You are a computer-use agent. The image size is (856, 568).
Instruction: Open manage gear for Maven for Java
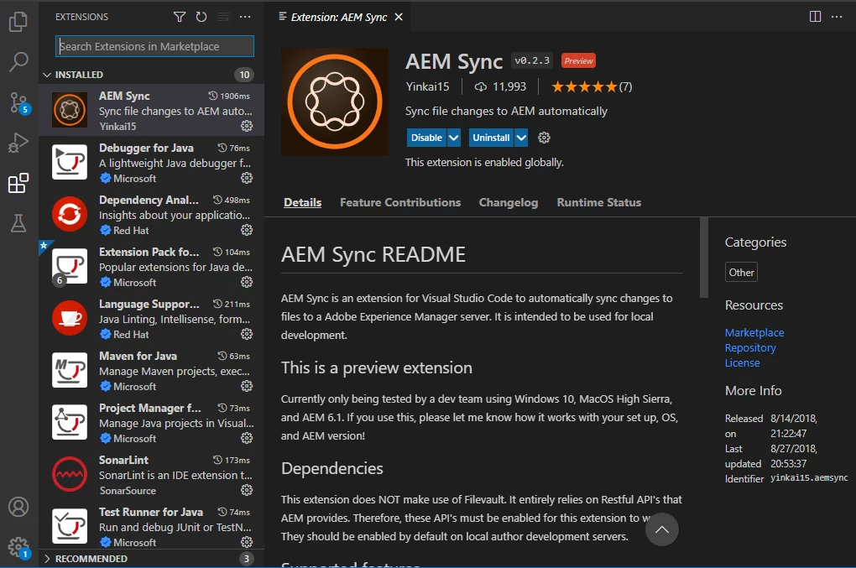pyautogui.click(x=247, y=386)
